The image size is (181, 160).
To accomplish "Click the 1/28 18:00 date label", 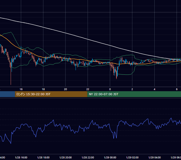I will 43,157.
